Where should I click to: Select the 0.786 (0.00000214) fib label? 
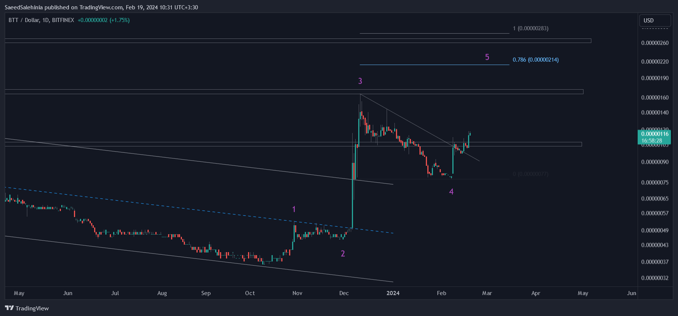point(536,60)
